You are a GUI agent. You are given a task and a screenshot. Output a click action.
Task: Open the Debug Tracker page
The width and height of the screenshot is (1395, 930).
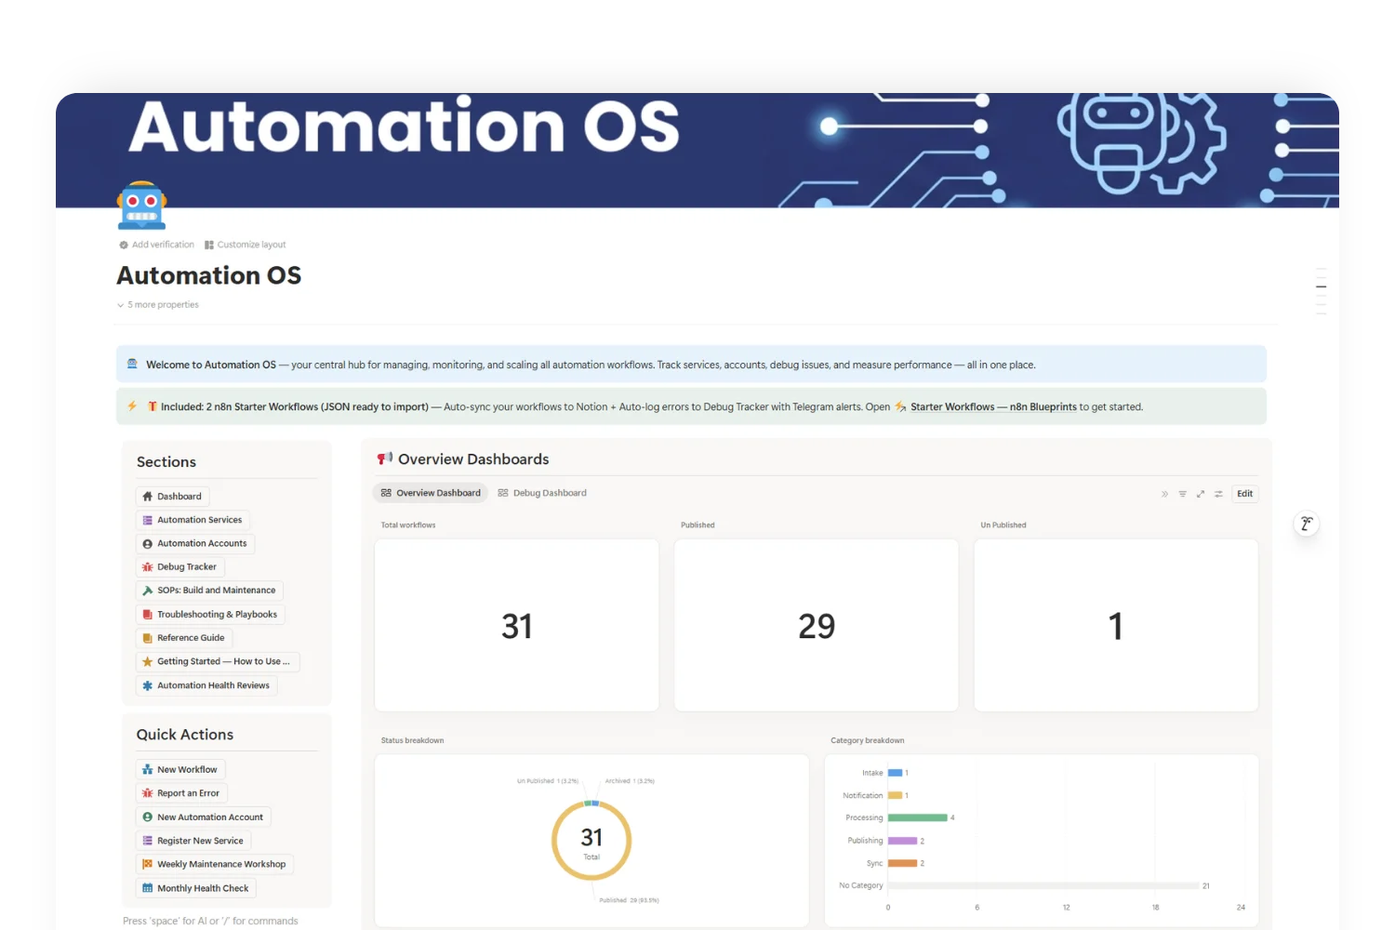(179, 566)
